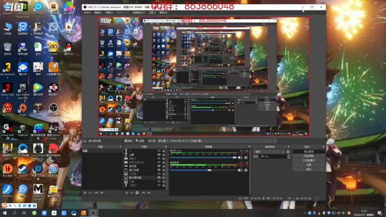Select the 场景 scene list entry
This screenshot has width=386, height=217.
102,151
